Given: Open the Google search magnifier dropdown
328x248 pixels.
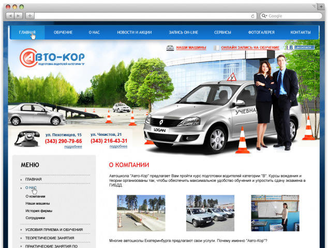Looking at the screenshot, I should (x=264, y=16).
